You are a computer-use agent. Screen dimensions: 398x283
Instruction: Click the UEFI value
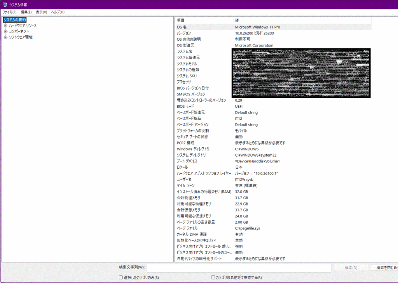(239, 106)
